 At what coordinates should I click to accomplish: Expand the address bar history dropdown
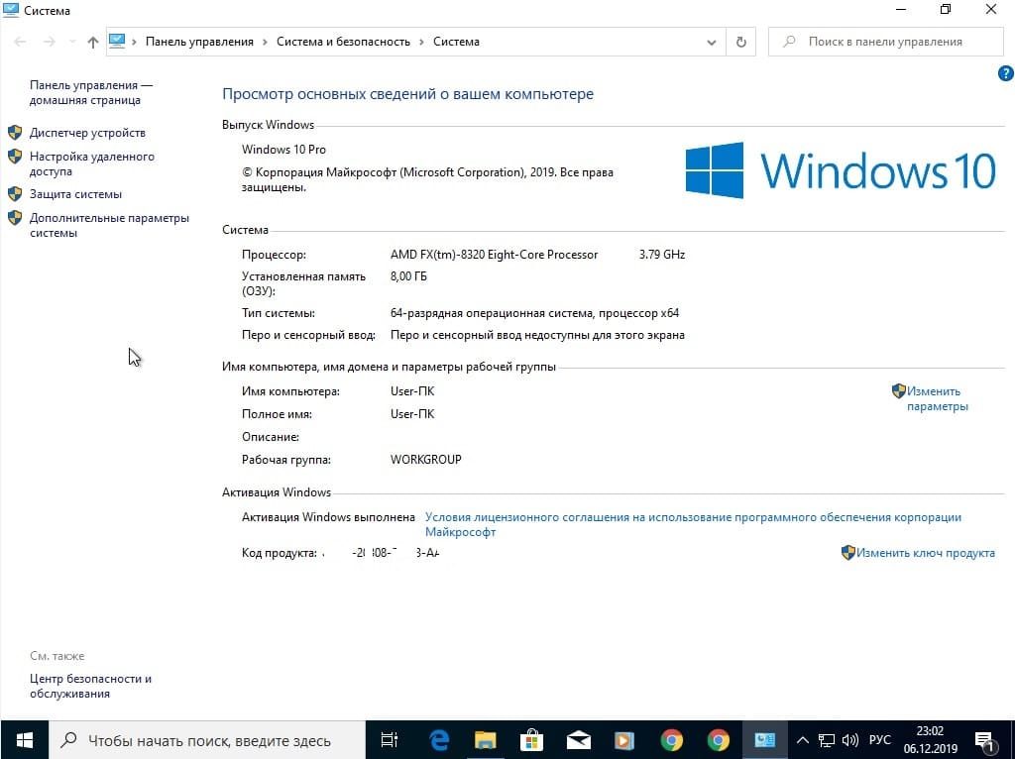coord(712,42)
